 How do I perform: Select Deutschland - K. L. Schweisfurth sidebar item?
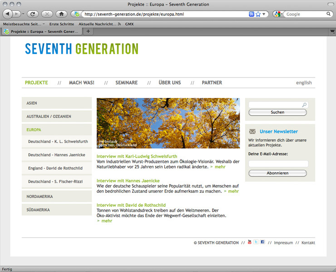point(58,142)
